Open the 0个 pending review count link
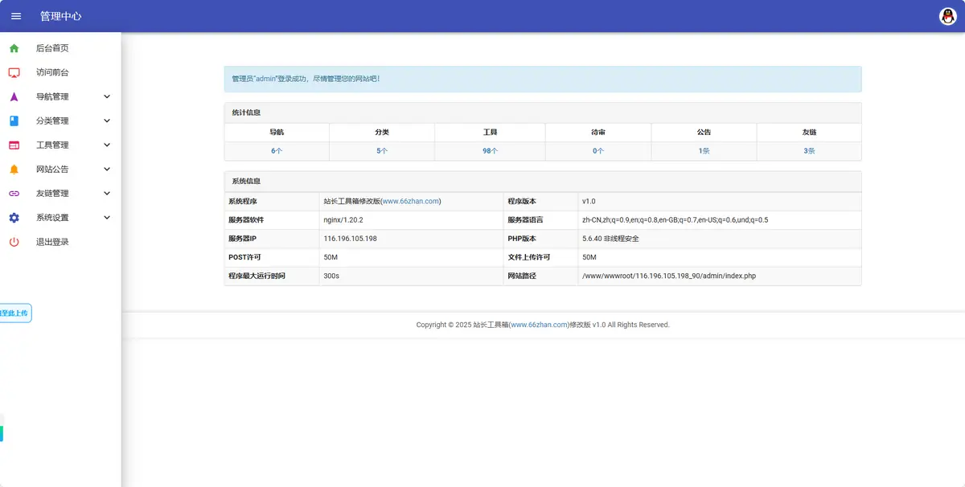The image size is (965, 487). [598, 151]
